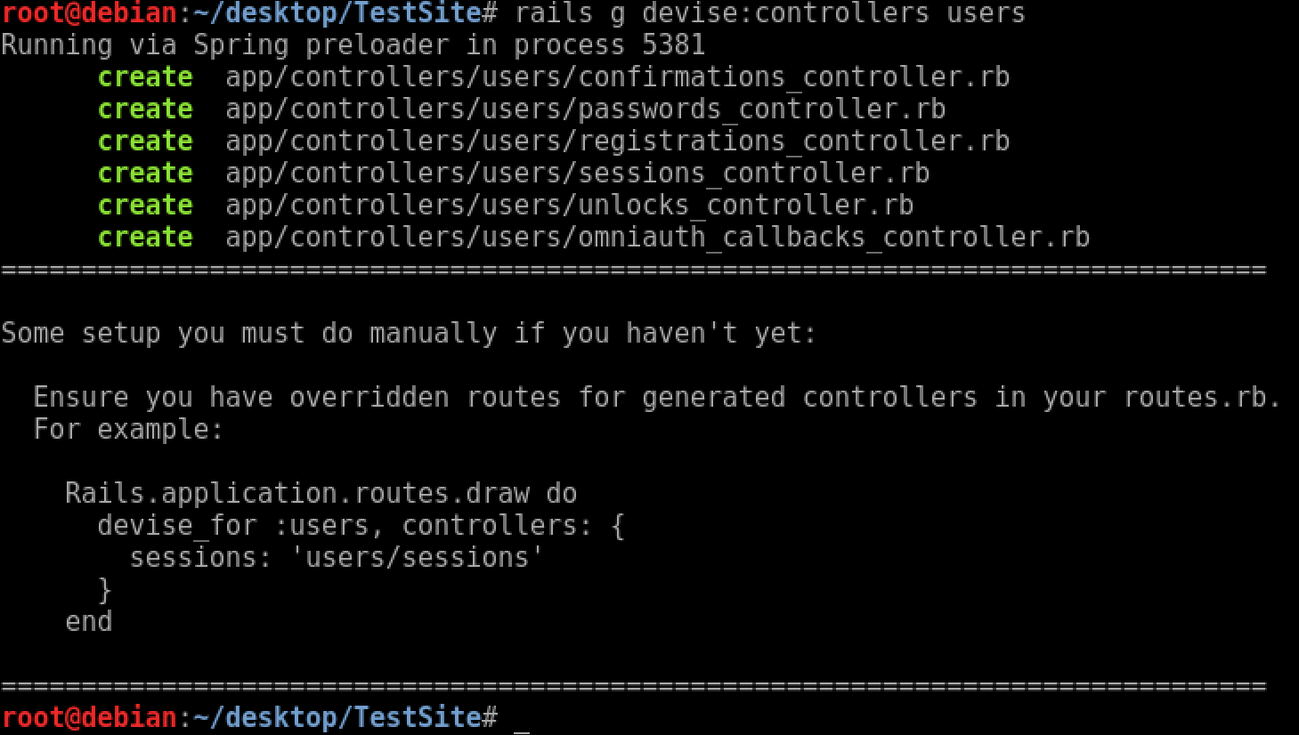Click the confirmations_controller.rb file path
This screenshot has height=735, width=1299.
617,77
